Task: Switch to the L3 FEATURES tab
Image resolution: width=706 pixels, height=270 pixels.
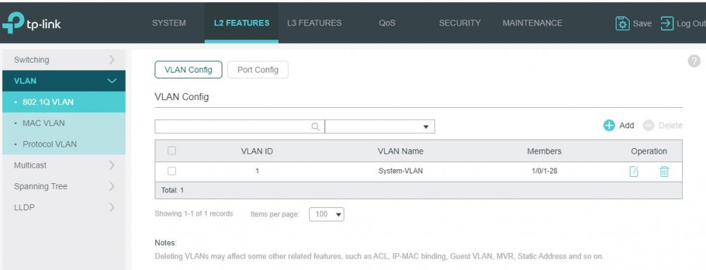Action: tap(314, 23)
